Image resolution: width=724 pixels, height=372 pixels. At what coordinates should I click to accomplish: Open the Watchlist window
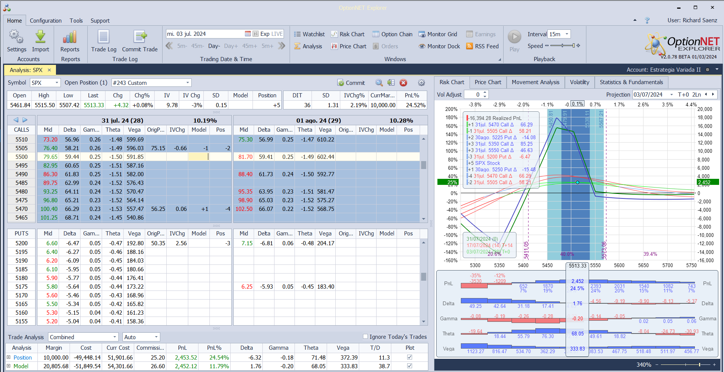coord(309,34)
